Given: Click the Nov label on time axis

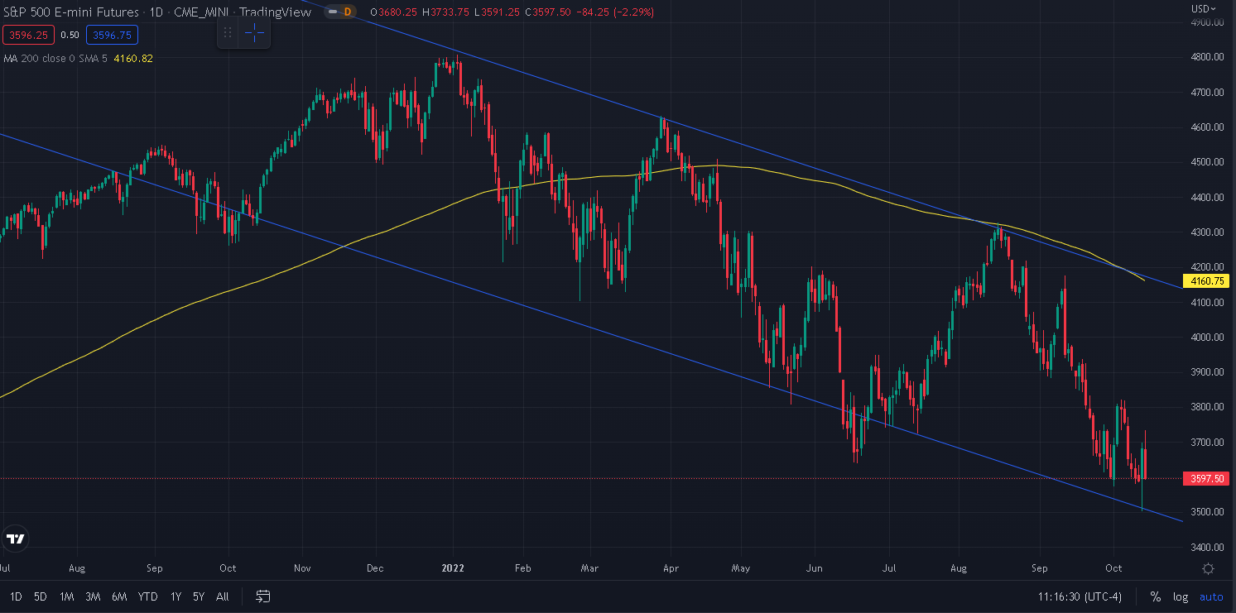Looking at the screenshot, I should click(x=302, y=568).
